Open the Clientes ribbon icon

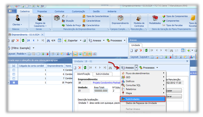(x=18, y=18)
